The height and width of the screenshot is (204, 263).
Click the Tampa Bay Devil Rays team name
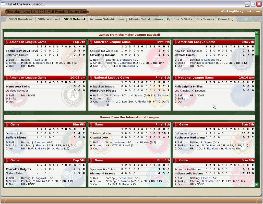pos(22,51)
